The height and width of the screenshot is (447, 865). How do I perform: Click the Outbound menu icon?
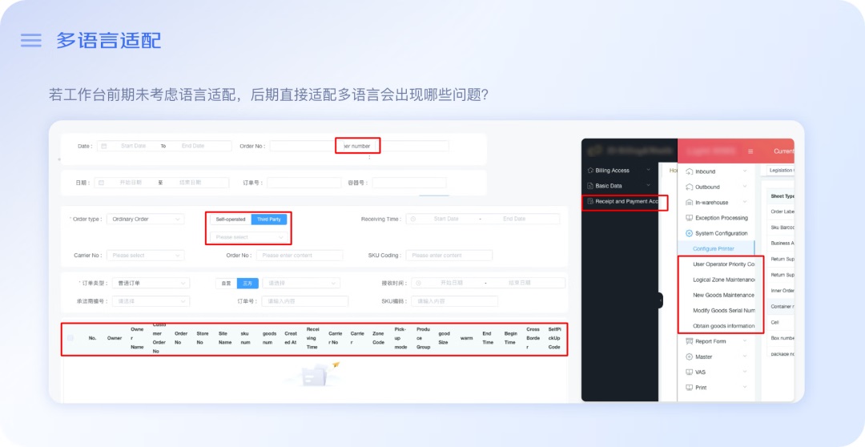(x=689, y=187)
